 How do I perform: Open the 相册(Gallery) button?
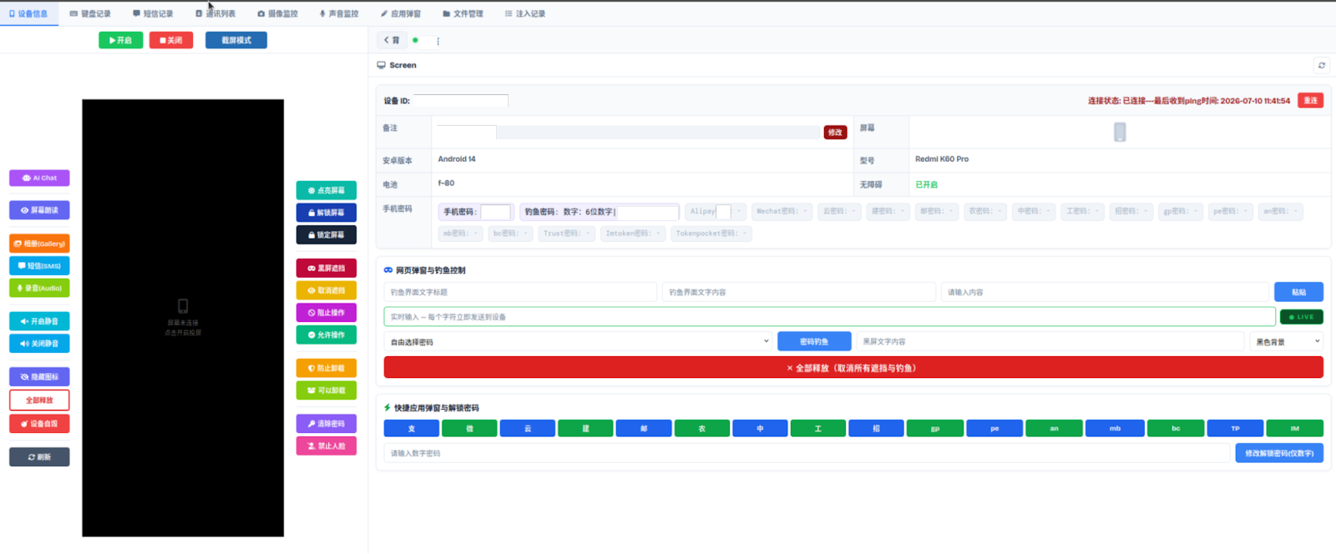(x=39, y=244)
